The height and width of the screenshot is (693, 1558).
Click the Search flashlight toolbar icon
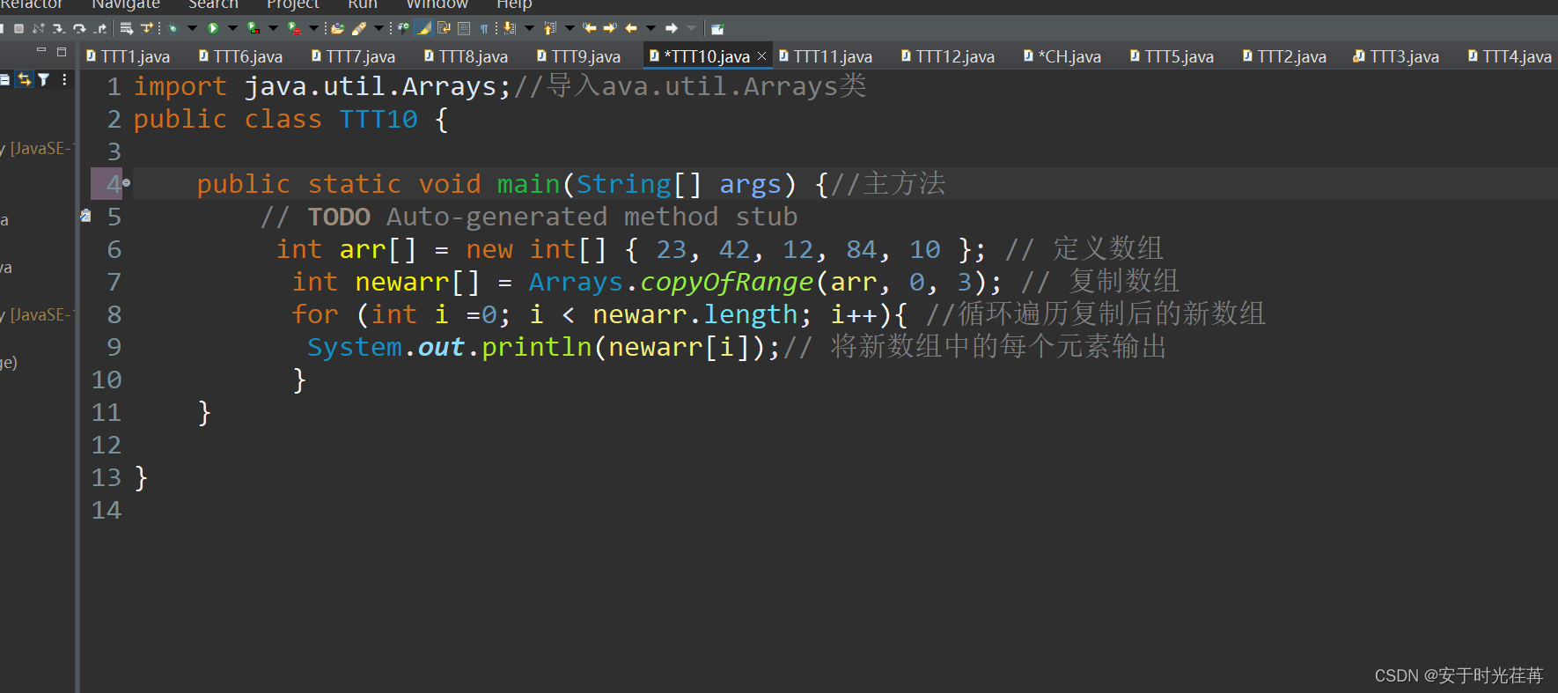point(403,28)
